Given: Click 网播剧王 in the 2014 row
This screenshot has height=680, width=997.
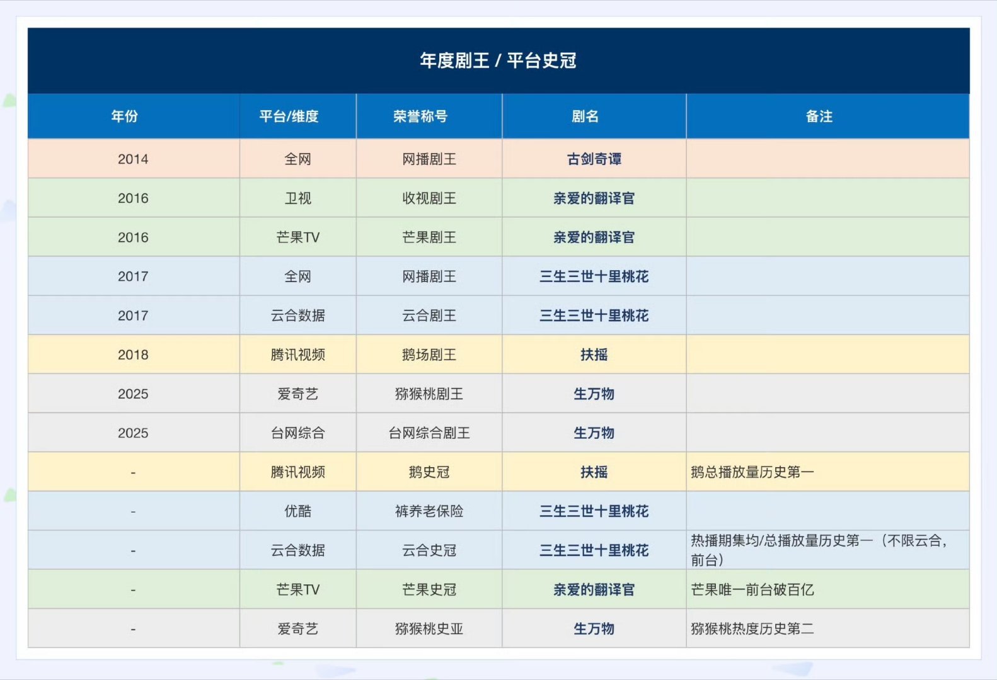Looking at the screenshot, I should (x=429, y=159).
